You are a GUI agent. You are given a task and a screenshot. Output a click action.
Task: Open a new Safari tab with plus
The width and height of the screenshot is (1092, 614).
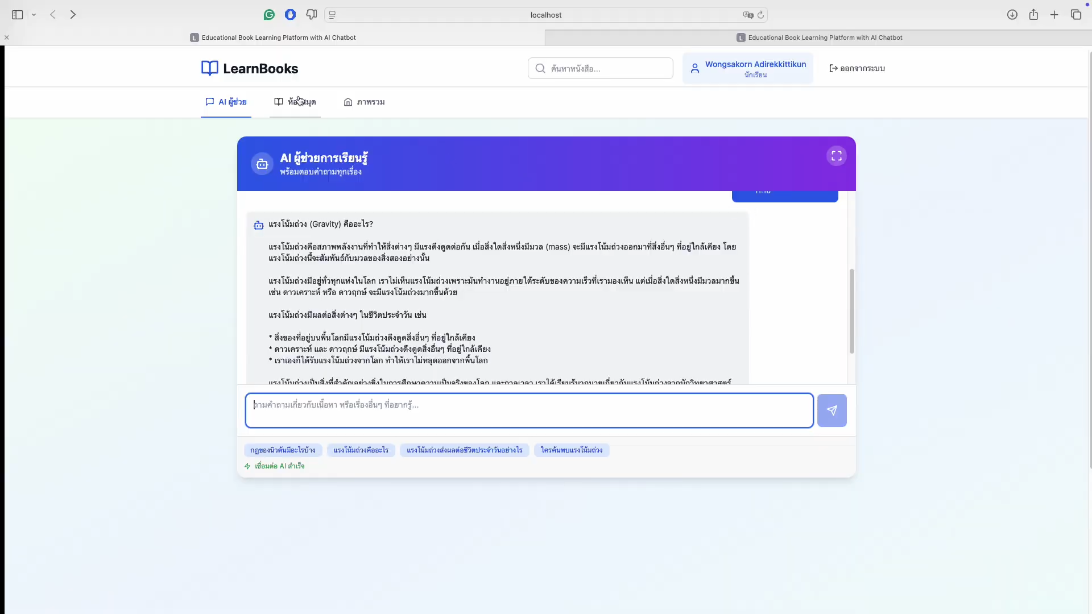pyautogui.click(x=1054, y=15)
